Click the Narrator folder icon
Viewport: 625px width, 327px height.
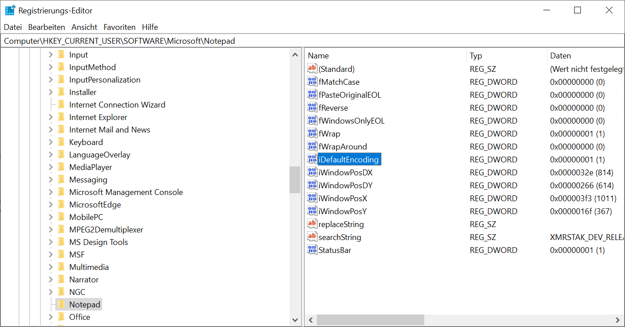coord(61,279)
